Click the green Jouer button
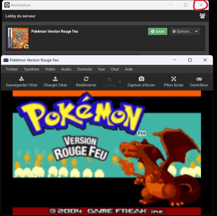The image size is (217, 216). [158, 31]
